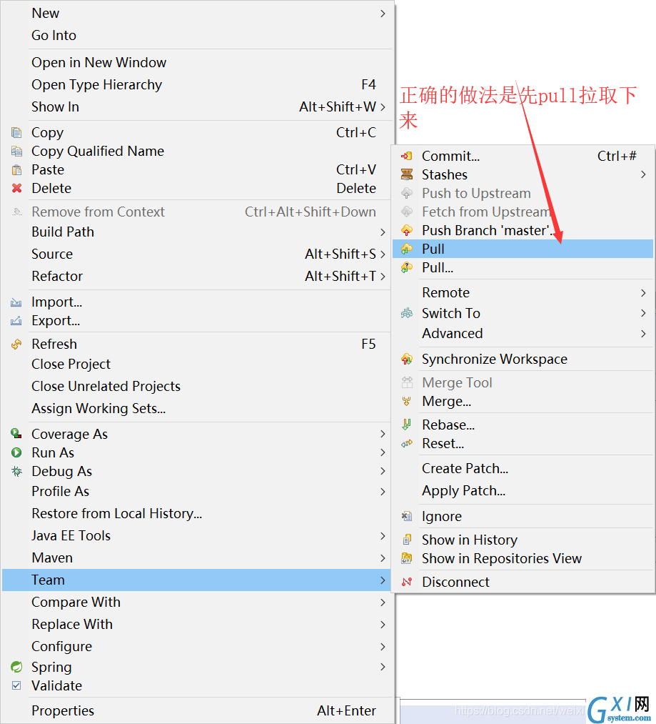
Task: Click the Paste clipboard icon
Action: (x=16, y=170)
